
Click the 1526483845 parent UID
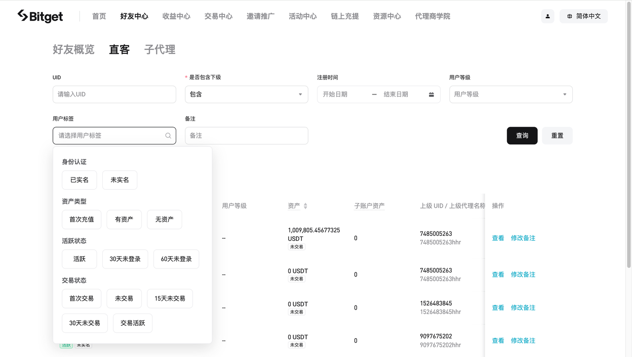(x=436, y=304)
